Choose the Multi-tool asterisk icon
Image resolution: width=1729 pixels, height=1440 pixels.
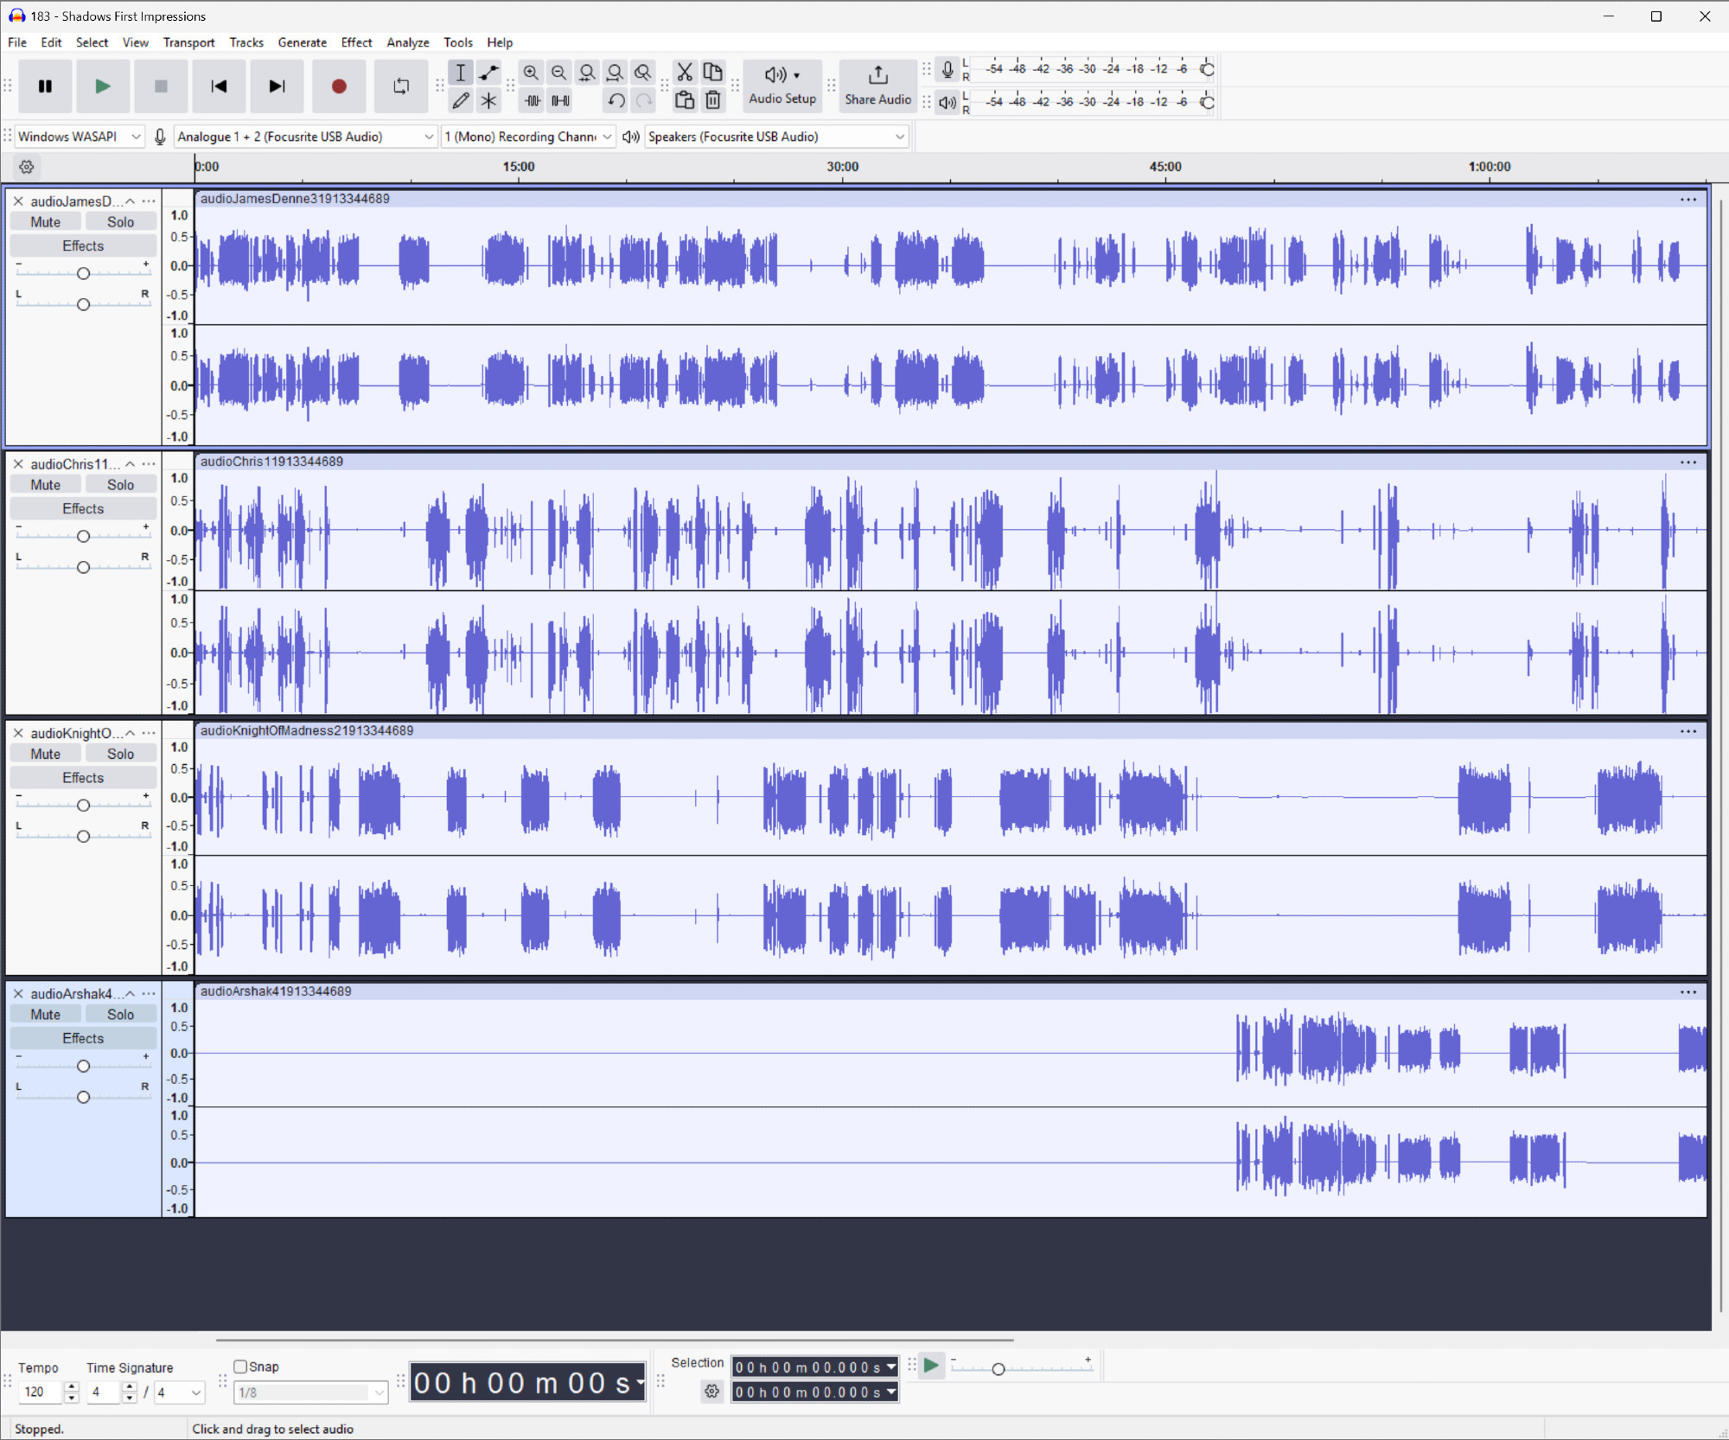[x=489, y=101]
